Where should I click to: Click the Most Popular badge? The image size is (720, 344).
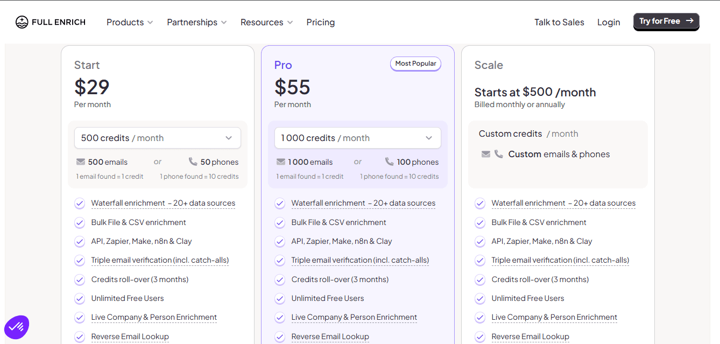[415, 64]
